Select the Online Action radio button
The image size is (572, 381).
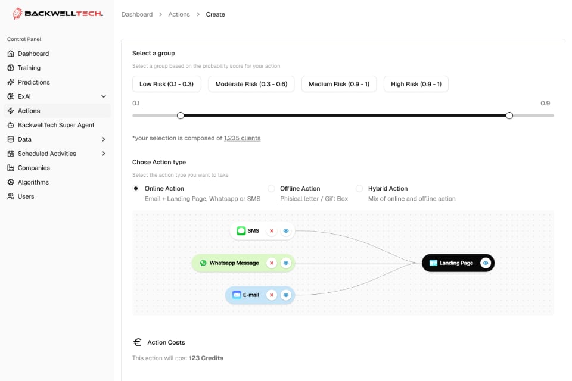[x=136, y=189]
